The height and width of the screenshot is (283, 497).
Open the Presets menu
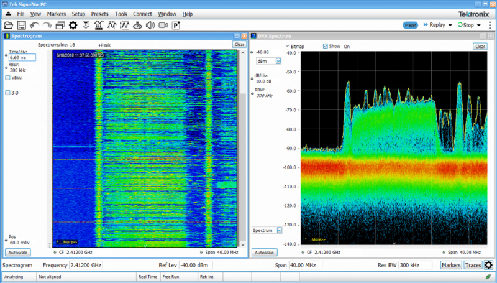click(99, 13)
